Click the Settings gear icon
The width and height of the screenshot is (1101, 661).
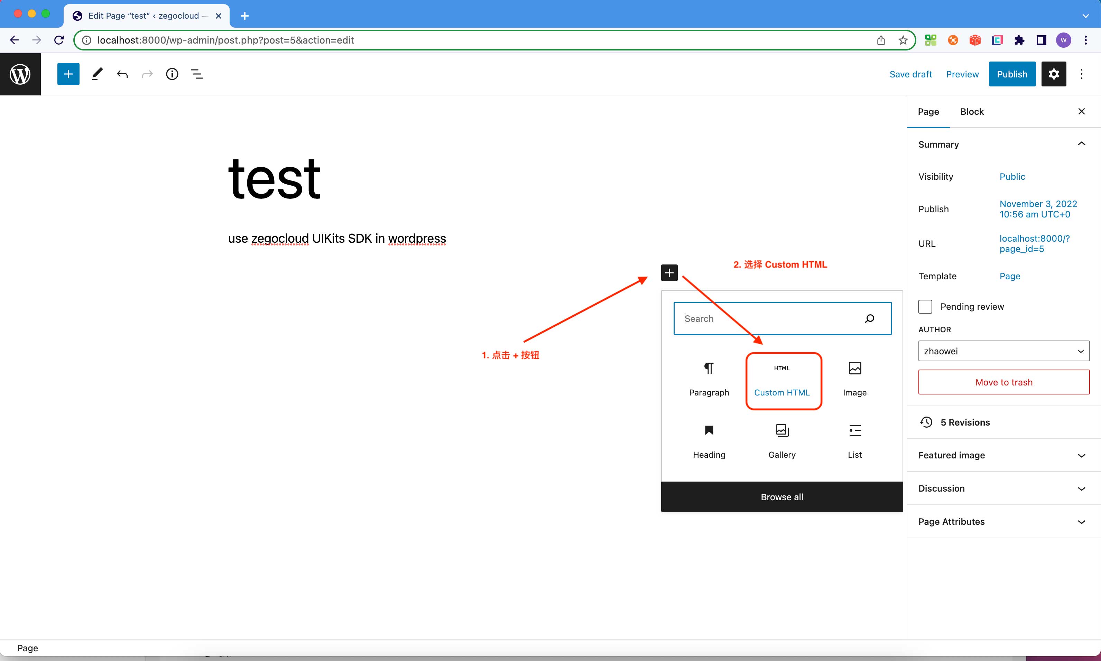pos(1054,74)
